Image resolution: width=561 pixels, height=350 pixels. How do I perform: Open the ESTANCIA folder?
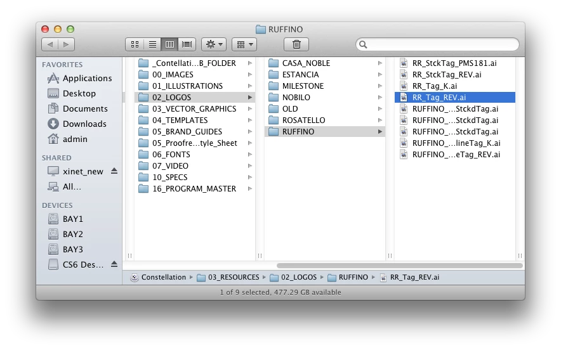pos(325,75)
